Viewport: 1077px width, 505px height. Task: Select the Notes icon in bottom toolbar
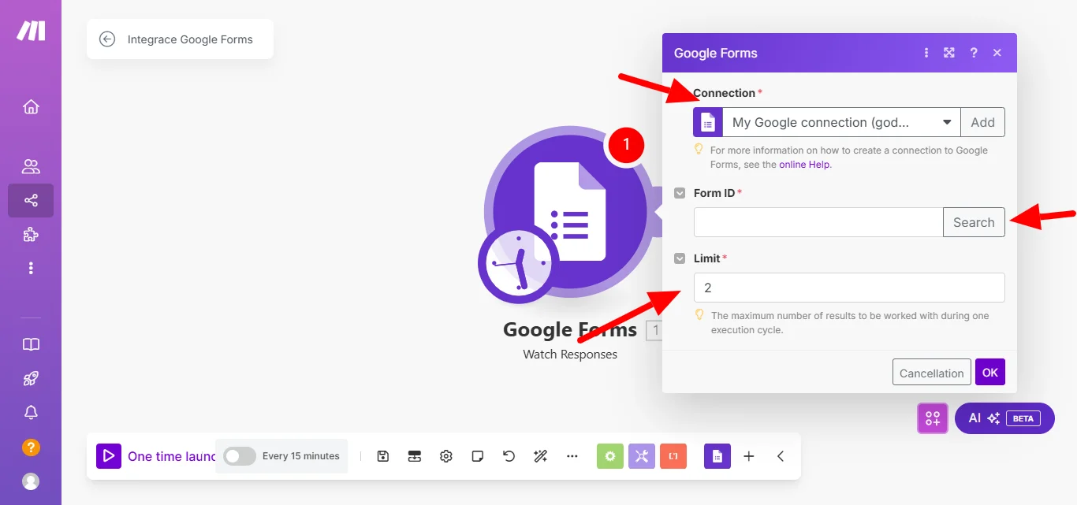click(477, 455)
